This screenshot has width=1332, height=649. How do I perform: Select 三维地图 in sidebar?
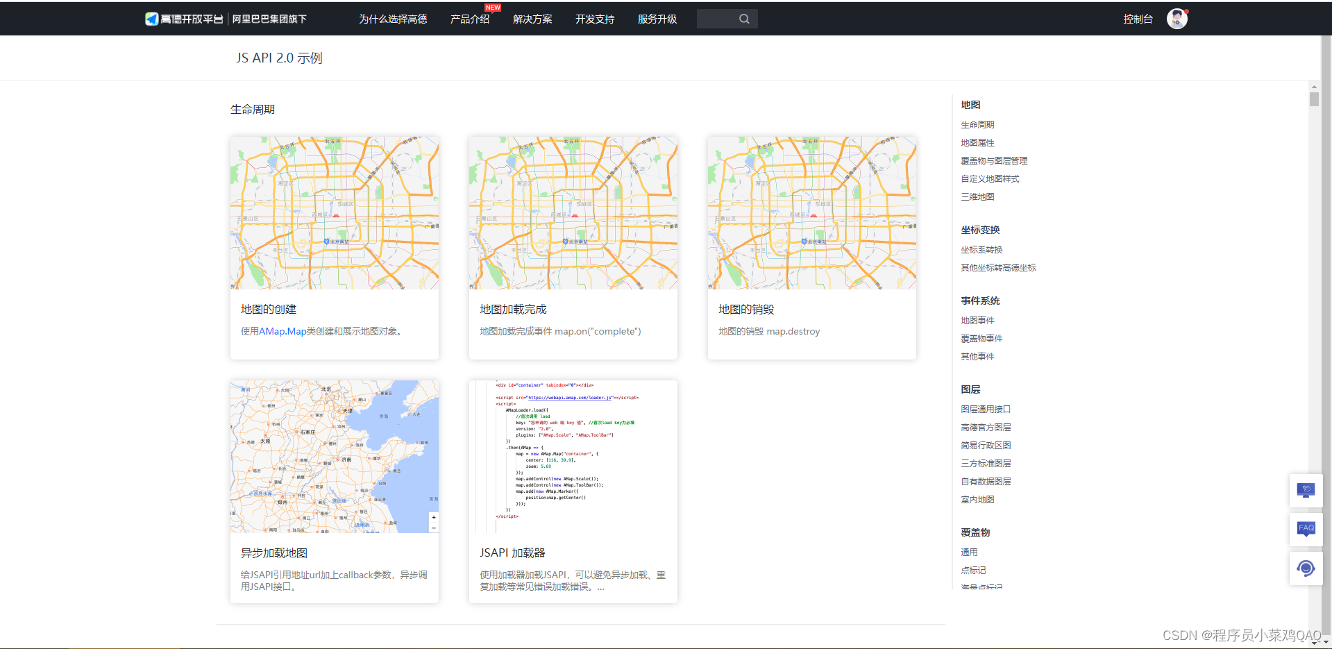point(977,196)
